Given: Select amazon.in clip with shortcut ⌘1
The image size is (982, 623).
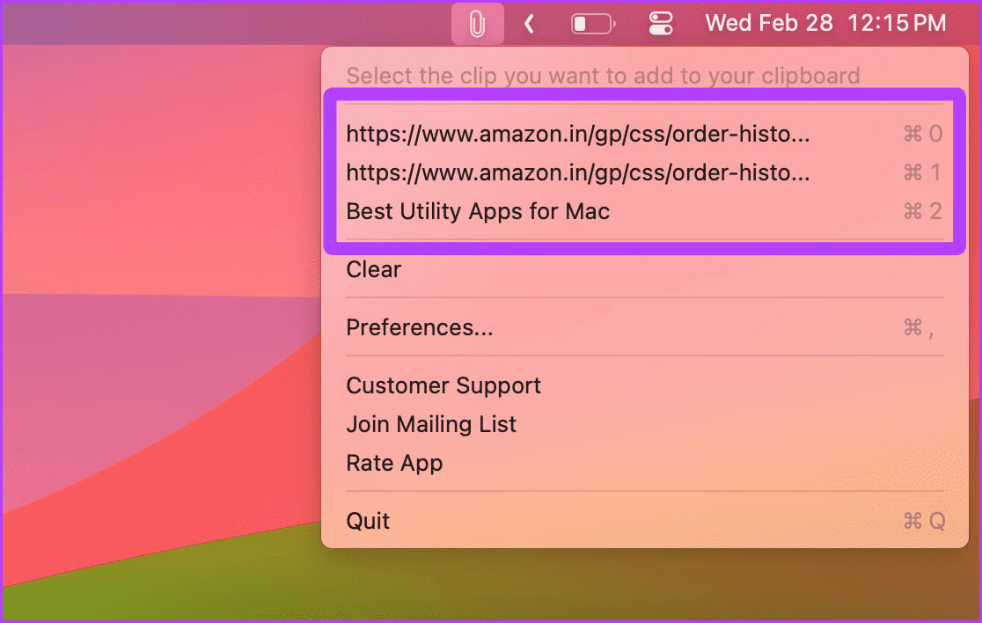Looking at the screenshot, I should coord(644,172).
